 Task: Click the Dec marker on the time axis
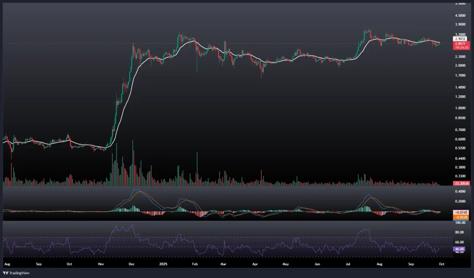pyautogui.click(x=131, y=264)
